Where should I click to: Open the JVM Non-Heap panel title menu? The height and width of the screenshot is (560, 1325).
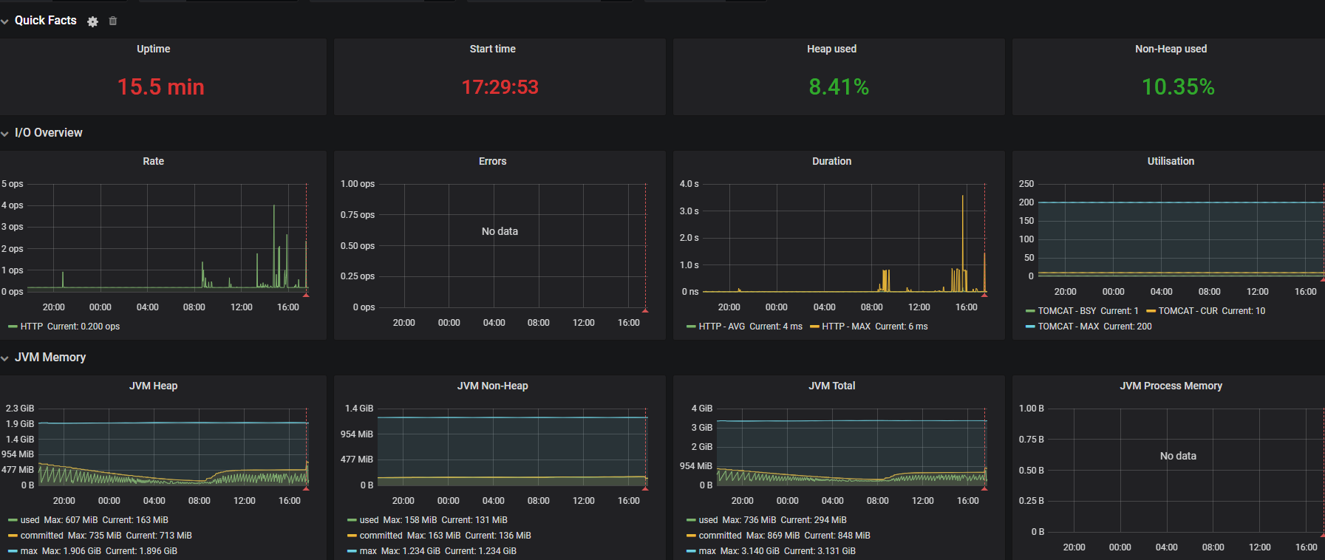tap(493, 386)
